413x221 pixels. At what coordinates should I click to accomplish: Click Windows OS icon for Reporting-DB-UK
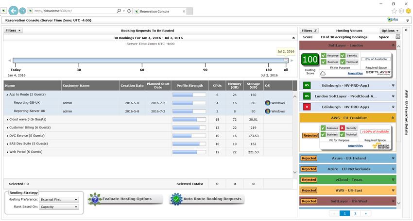click(268, 103)
